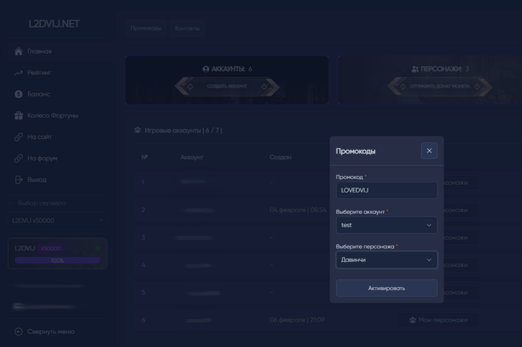
Task: Click the Выход logout icon
Action: [18, 180]
